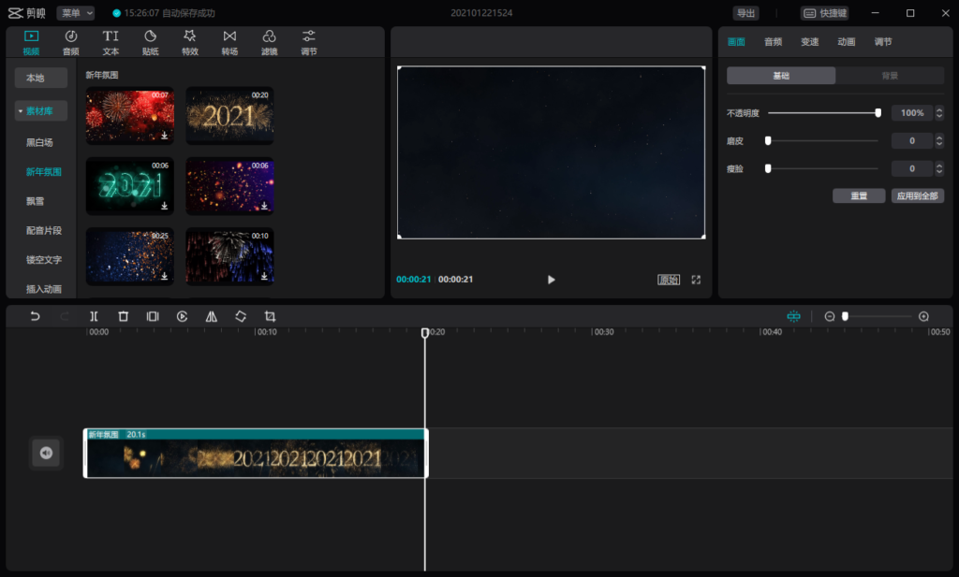
Task: Download the blue glitter 00:25 clip
Action: tap(165, 276)
